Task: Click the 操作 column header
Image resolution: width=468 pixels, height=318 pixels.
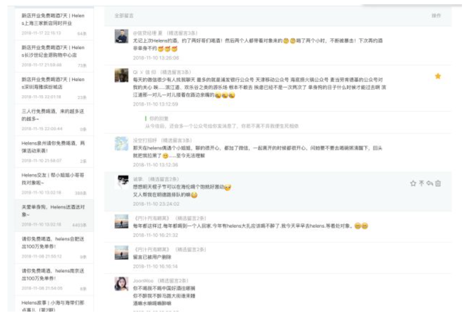Action: click(x=436, y=16)
